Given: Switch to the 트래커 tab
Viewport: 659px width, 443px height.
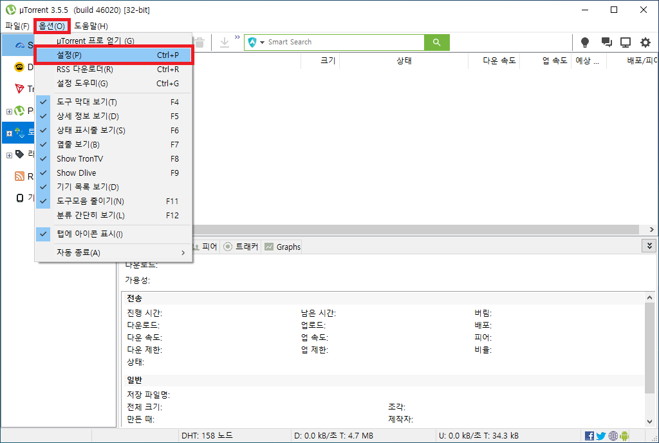Looking at the screenshot, I should tap(241, 247).
